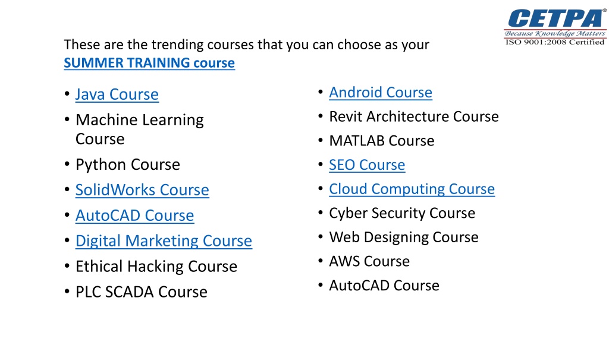This screenshot has height=342, width=609.
Task: Open the Cloud Computing Course link
Action: 412,189
